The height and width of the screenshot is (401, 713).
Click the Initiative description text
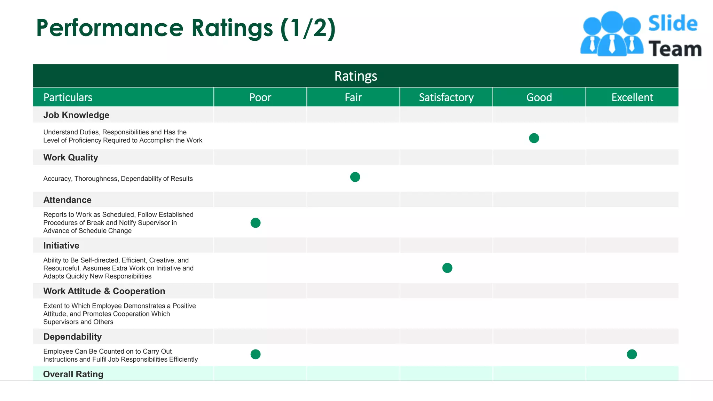pos(118,268)
